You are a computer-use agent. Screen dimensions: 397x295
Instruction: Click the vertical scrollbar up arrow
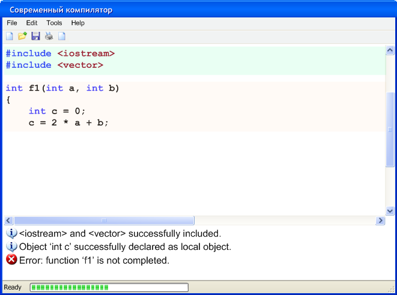[390, 50]
